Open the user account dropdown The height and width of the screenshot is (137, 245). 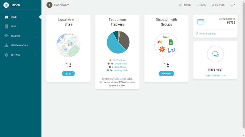[x=233, y=5]
